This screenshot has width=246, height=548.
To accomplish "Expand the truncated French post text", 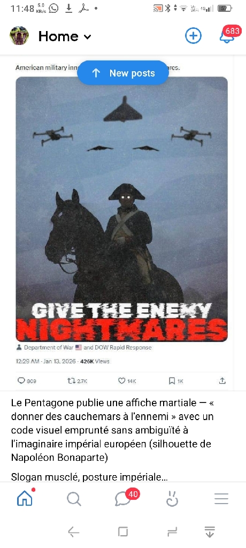I will pyautogui.click(x=89, y=477).
